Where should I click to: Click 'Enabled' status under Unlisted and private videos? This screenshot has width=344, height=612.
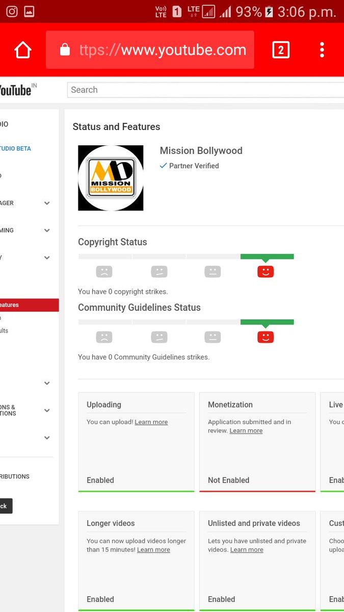click(222, 599)
